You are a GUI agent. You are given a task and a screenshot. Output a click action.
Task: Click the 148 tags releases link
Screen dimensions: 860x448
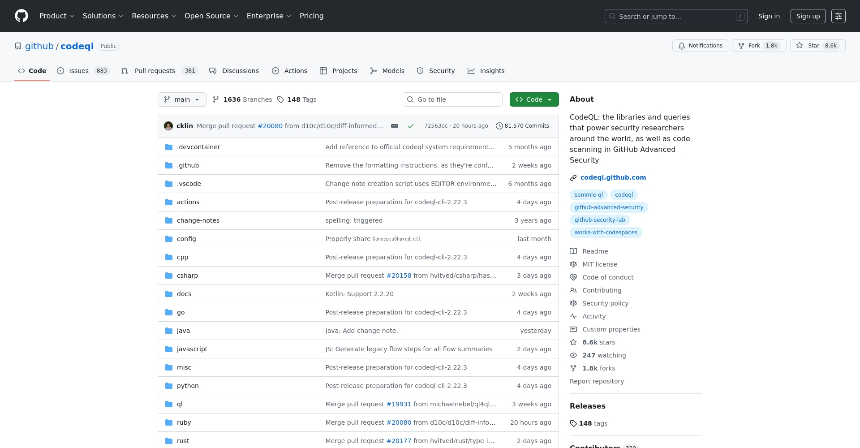pyautogui.click(x=589, y=423)
